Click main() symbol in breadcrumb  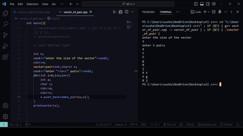click(x=54, y=19)
